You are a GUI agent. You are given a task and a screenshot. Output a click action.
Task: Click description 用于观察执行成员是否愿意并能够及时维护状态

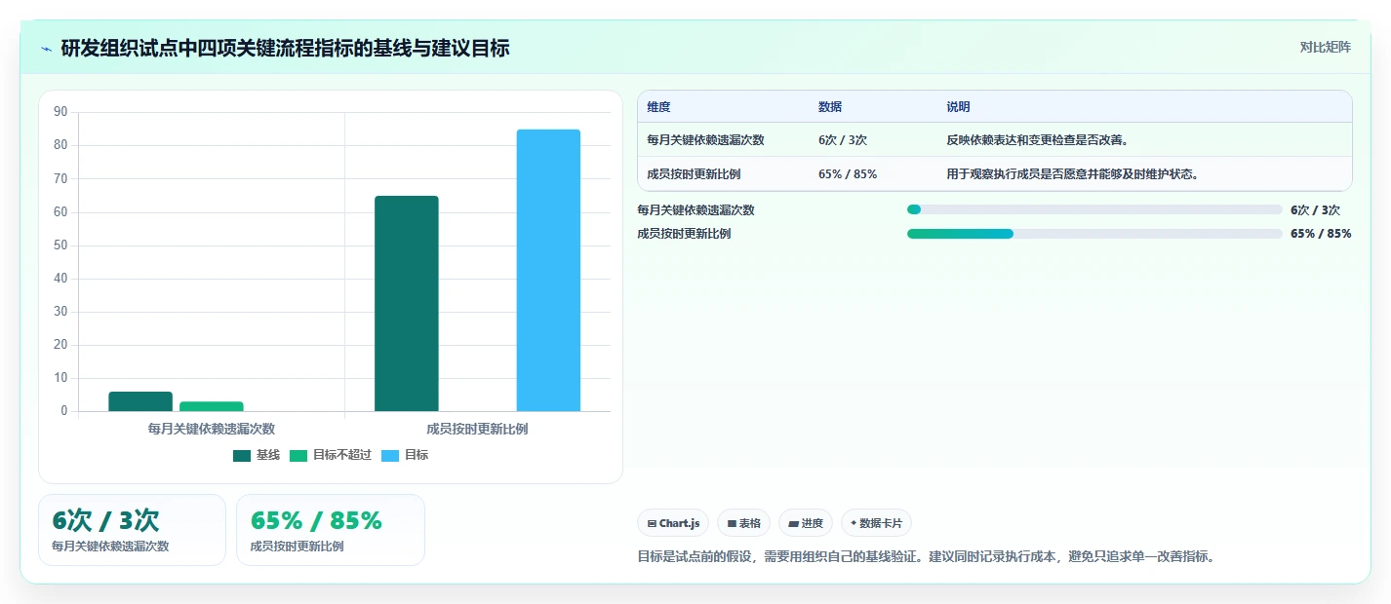[1072, 174]
